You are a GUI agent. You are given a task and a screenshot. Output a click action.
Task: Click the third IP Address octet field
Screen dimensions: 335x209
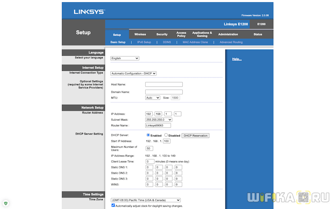(168, 114)
